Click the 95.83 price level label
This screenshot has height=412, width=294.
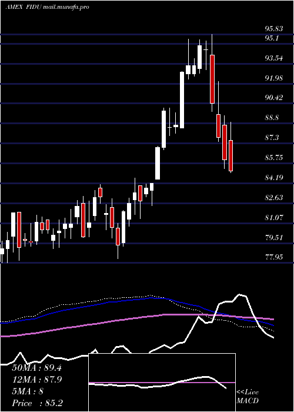pos(273,29)
